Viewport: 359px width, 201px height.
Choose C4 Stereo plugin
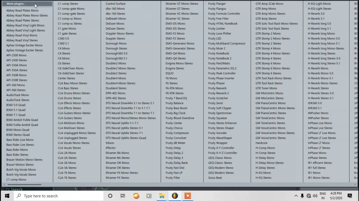64,53
